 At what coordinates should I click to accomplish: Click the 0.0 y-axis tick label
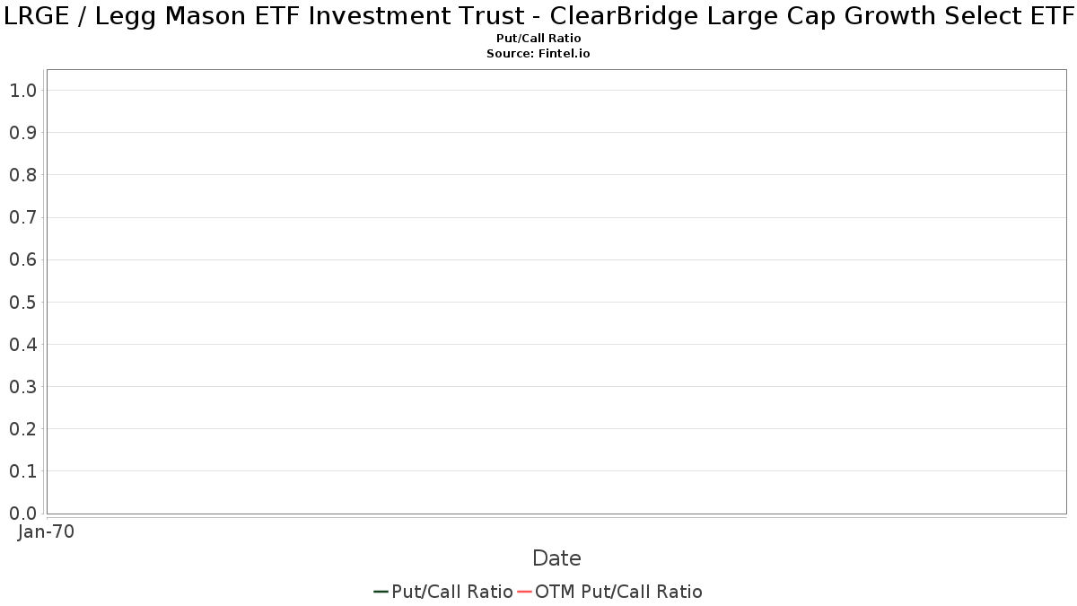(22, 514)
